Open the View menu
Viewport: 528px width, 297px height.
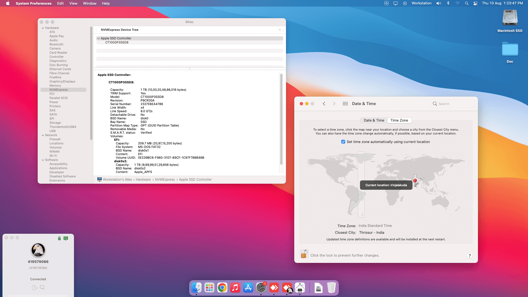coord(73,3)
